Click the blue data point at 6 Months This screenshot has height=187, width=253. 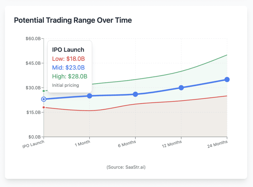(135, 94)
